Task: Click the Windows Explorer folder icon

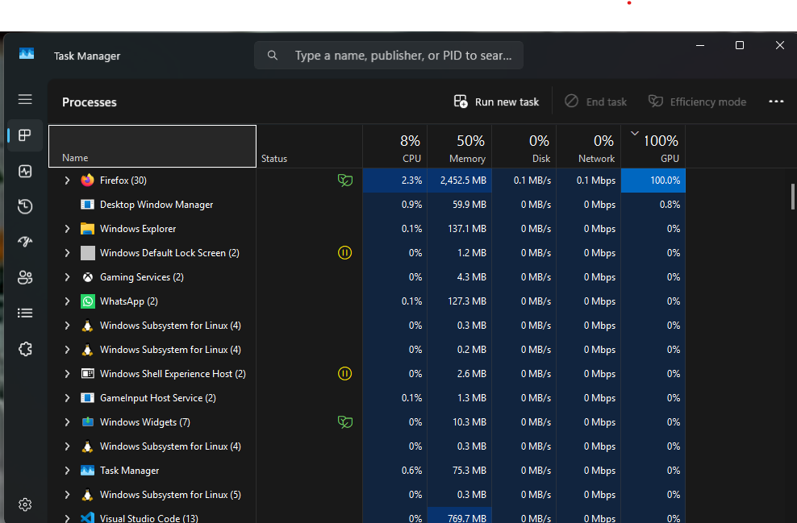Action: tap(87, 229)
